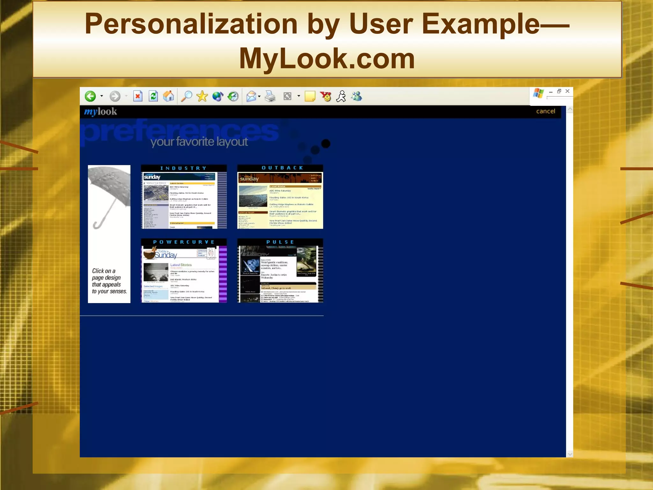This screenshot has height=490, width=653.
Task: Open the Windows Messenger people icon
Action: (x=356, y=96)
